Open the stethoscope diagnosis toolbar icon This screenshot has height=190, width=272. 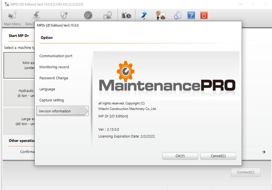pyautogui.click(x=64, y=15)
